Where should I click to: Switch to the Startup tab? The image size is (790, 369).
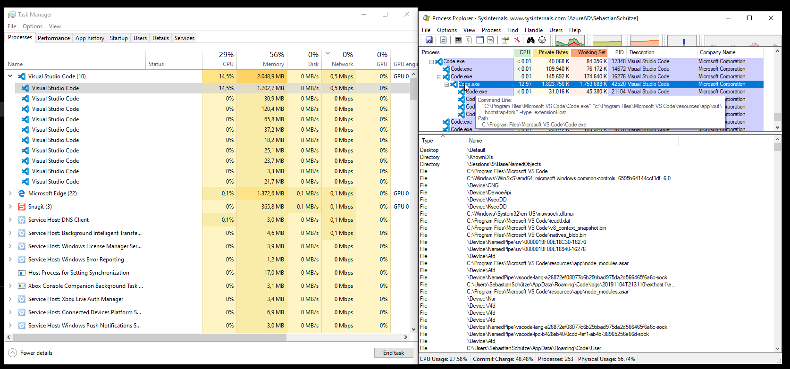pos(119,38)
